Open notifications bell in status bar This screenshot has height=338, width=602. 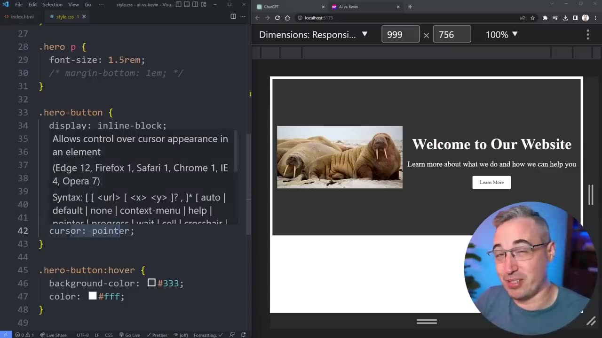pyautogui.click(x=243, y=335)
